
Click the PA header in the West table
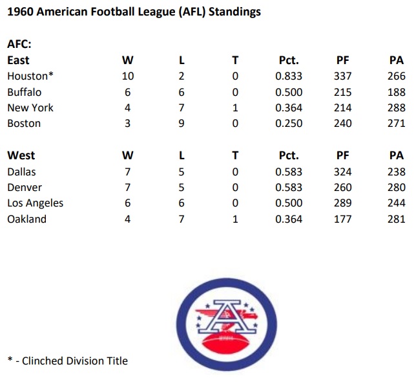click(397, 155)
